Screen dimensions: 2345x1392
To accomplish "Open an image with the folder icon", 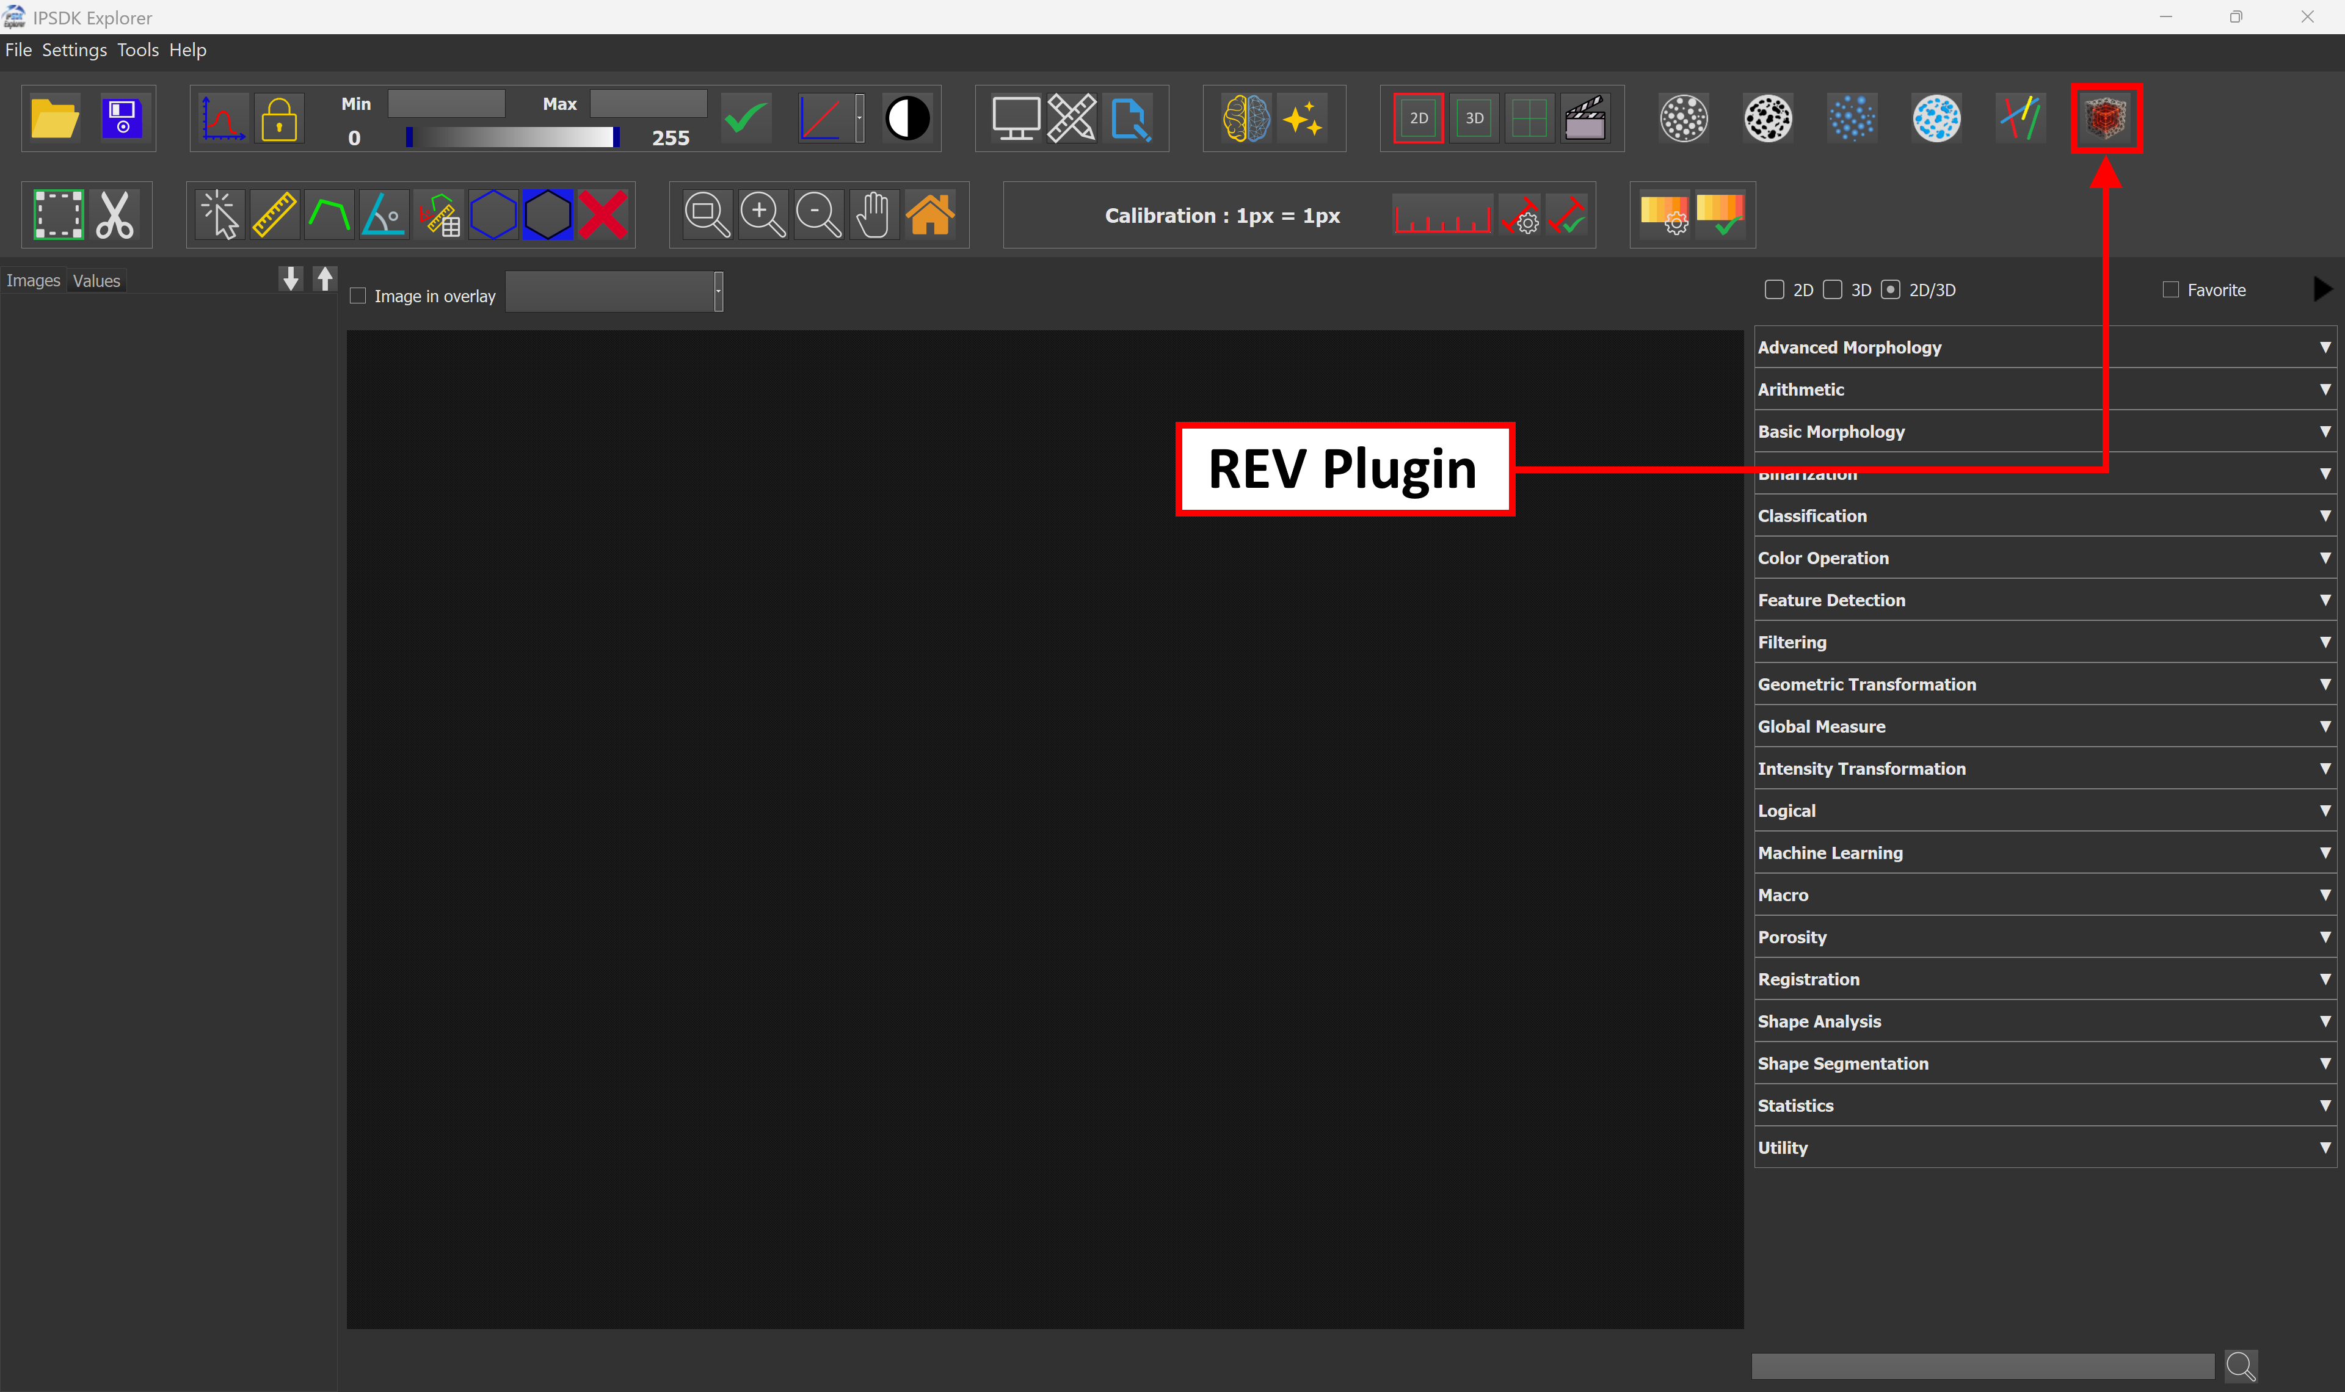I will [54, 118].
